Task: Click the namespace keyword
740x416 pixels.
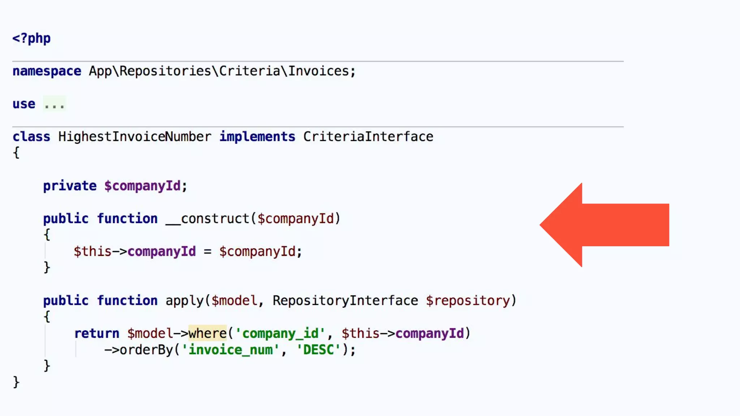Action: [47, 71]
